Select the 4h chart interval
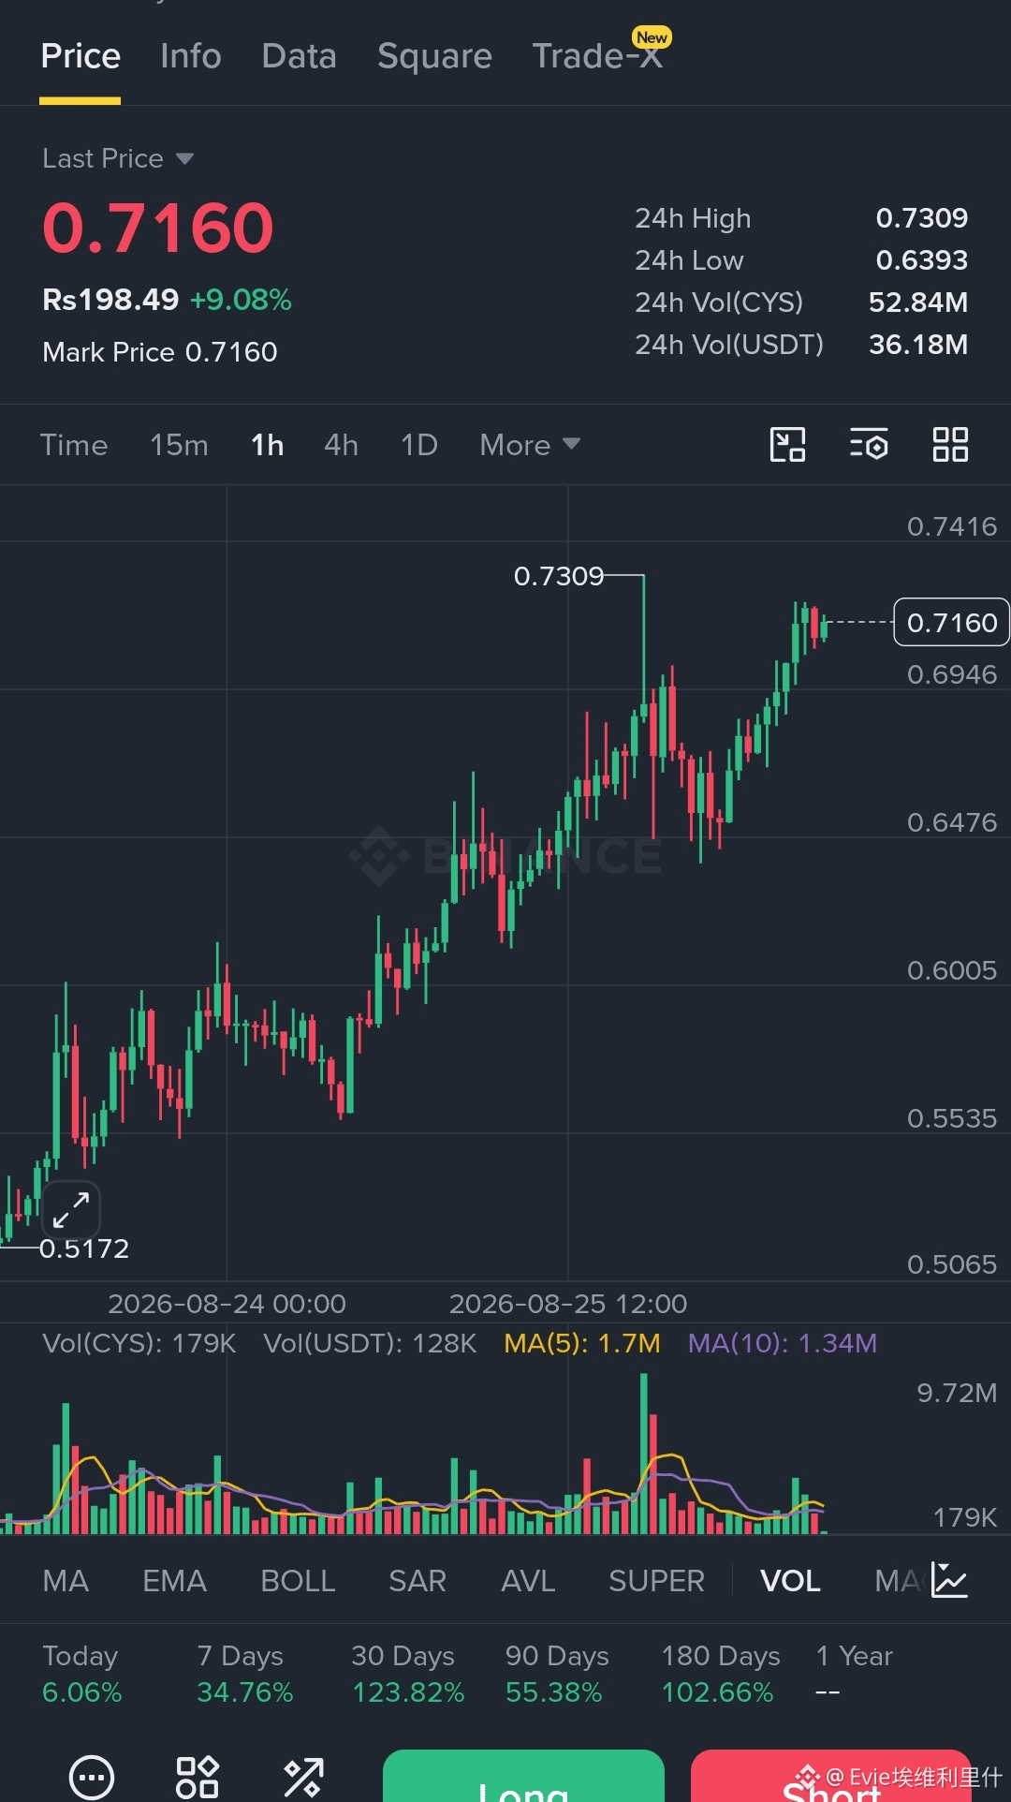 tap(341, 445)
